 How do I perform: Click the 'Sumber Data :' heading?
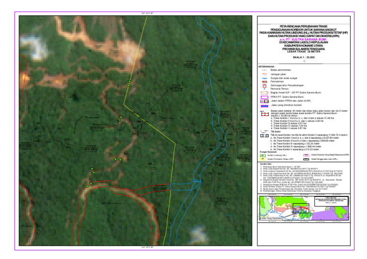pos(266,164)
